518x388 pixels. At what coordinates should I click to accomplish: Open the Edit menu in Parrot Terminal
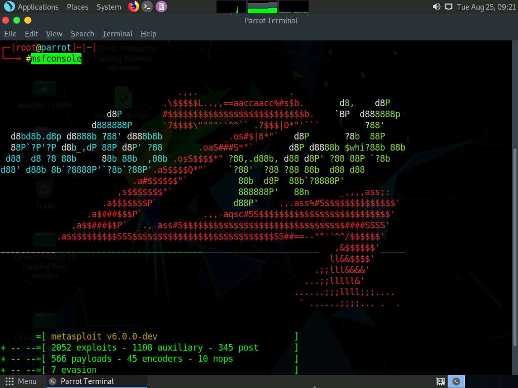[31, 34]
